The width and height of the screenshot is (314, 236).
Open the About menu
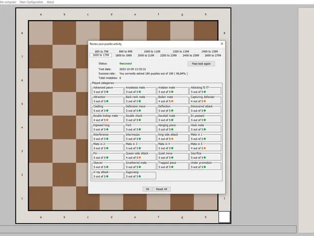(50, 2)
